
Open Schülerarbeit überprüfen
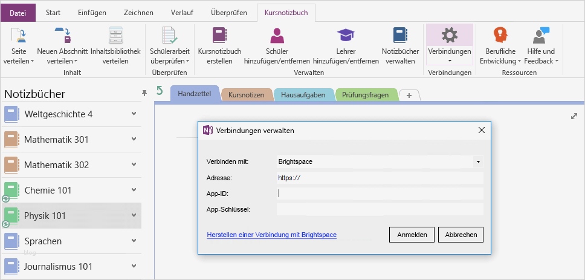[x=170, y=45]
